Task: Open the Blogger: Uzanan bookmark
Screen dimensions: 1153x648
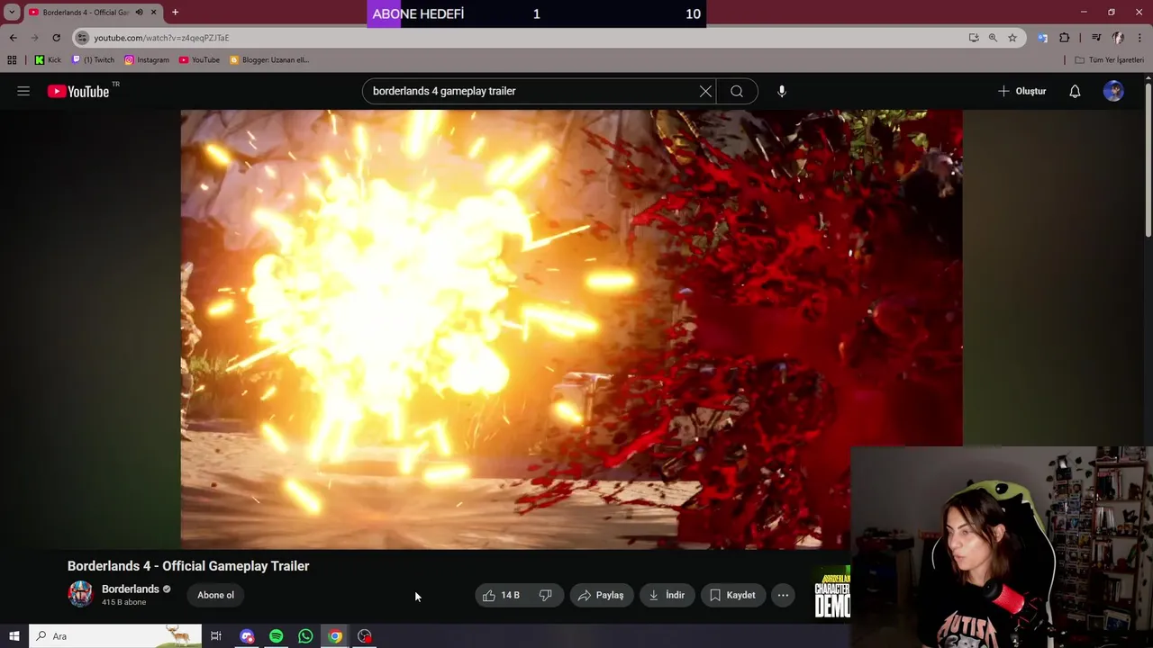Action: point(268,60)
